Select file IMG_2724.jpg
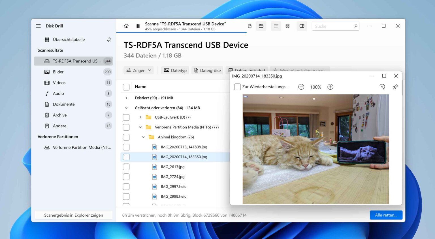 pos(172,176)
